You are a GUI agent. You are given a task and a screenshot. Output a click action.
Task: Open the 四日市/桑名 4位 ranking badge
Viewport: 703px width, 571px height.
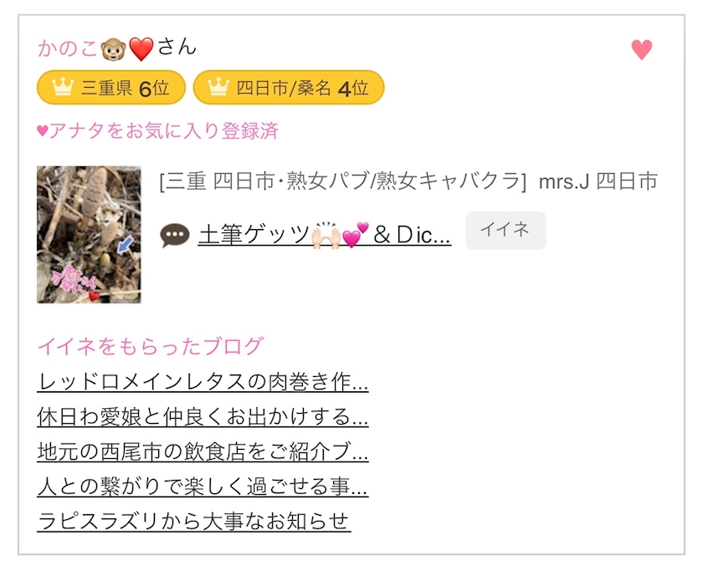pos(289,87)
